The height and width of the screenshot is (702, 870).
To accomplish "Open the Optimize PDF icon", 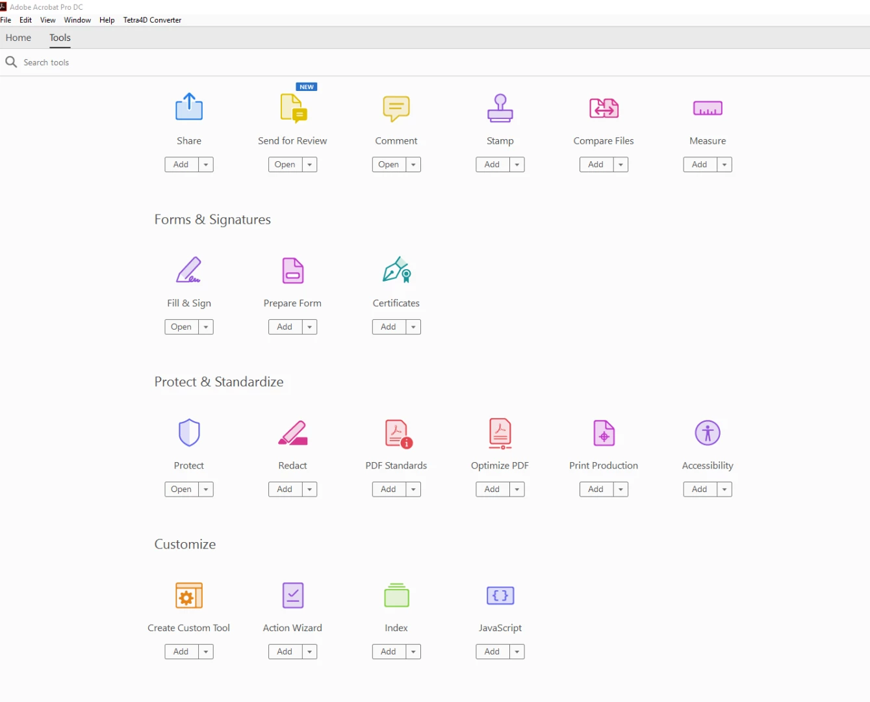I will [500, 434].
